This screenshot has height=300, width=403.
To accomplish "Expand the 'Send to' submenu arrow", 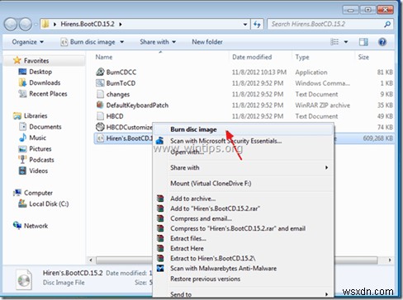I will pyautogui.click(x=326, y=294).
